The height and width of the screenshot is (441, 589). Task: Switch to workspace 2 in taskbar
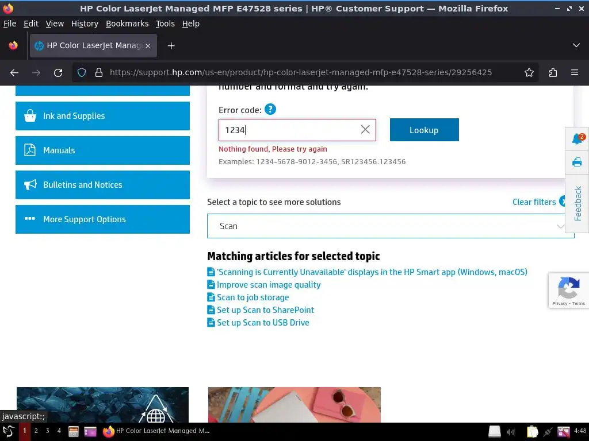(x=36, y=431)
